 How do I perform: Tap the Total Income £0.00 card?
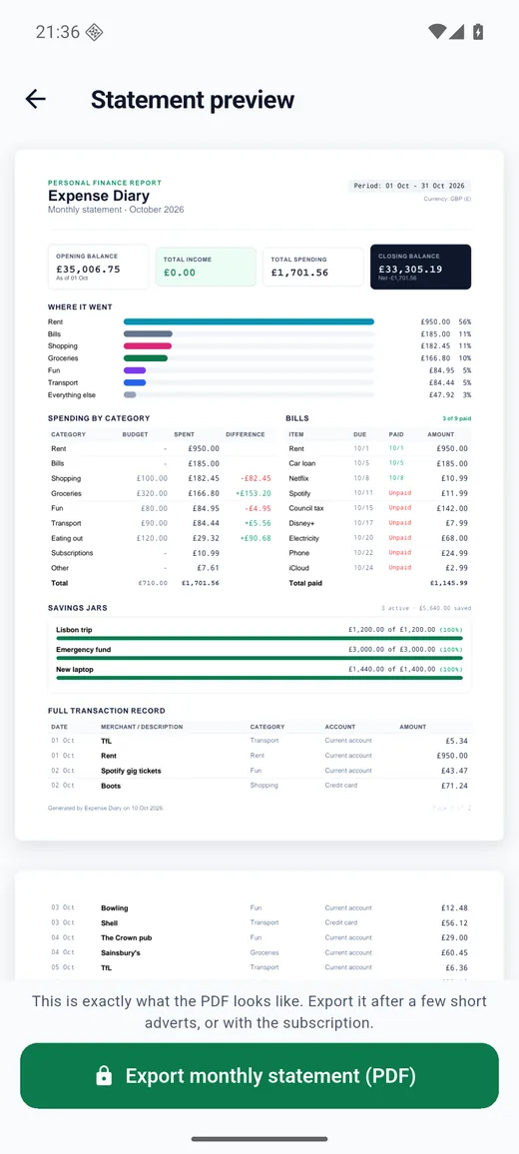coord(207,267)
